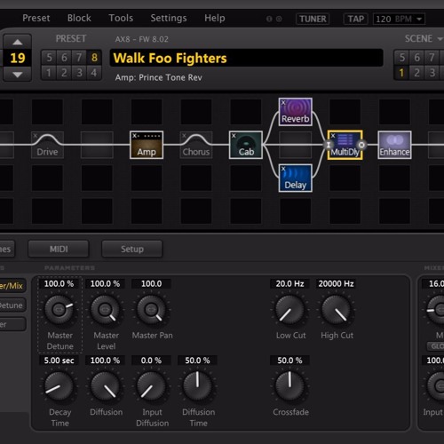Open the BPM tempo dropdown
The image size is (444, 444).
tap(419, 19)
